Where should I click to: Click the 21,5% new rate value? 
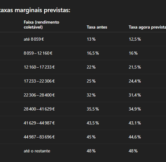tap(135, 67)
